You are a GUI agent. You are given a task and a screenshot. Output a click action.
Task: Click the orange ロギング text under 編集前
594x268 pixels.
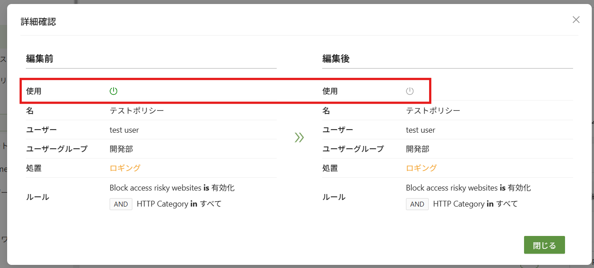(x=125, y=168)
